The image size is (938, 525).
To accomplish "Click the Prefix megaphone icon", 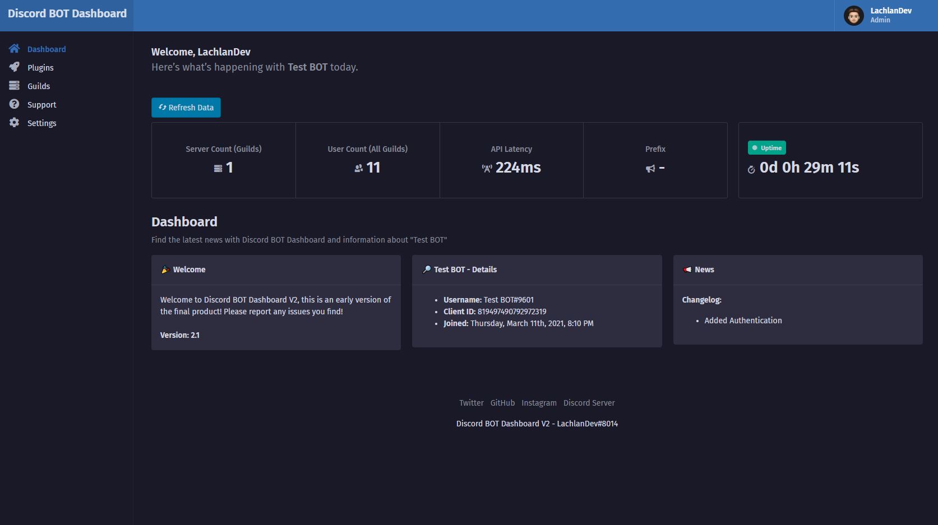I will pyautogui.click(x=650, y=169).
